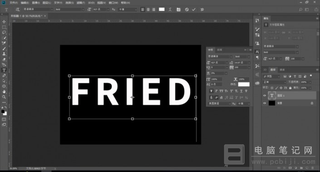This screenshot has width=320, height=172.
Task: Select the Move tool
Action: point(4,21)
